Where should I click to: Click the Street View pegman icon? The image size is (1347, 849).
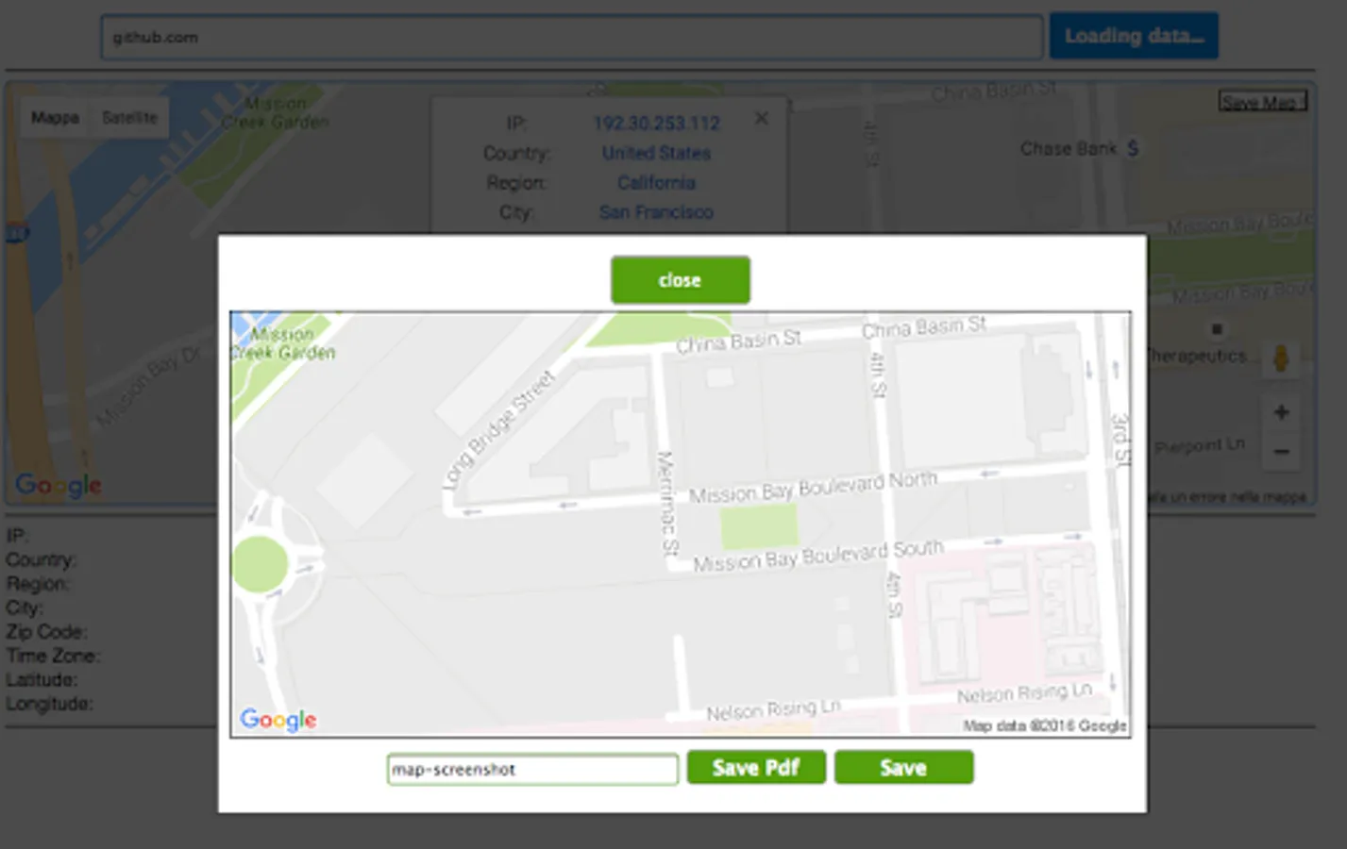tap(1281, 358)
